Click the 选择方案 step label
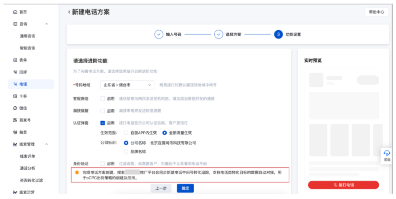396x199 pixels. tap(234, 34)
